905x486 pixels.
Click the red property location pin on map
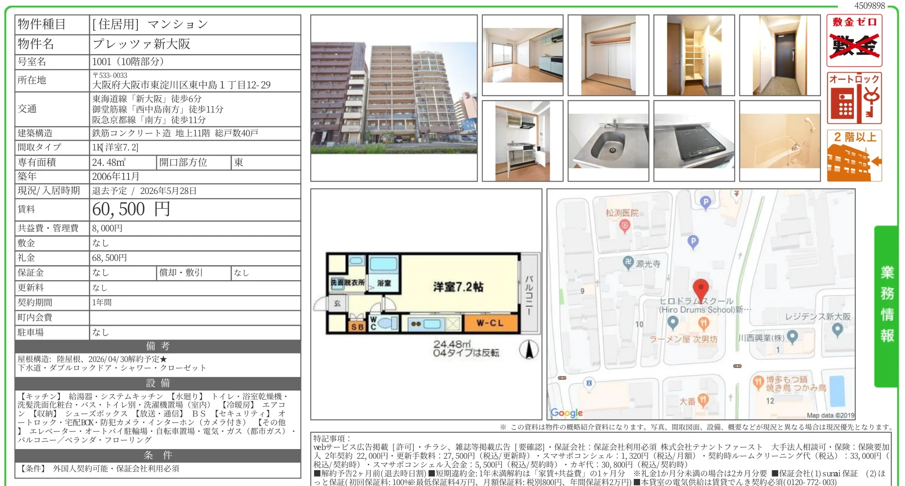700,289
